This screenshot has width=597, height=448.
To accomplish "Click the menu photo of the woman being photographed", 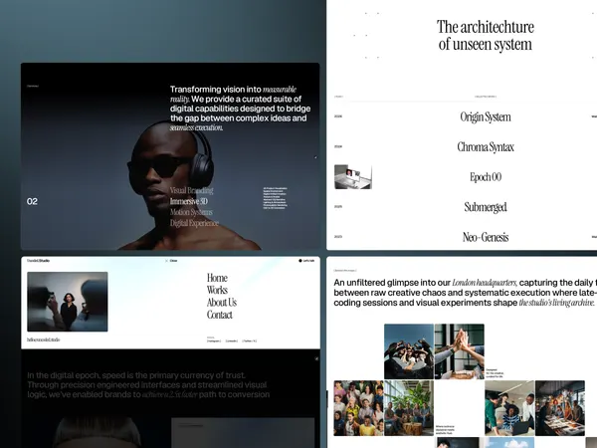I will click(x=68, y=302).
